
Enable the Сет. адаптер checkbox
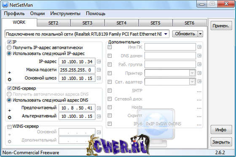[x=110, y=82]
